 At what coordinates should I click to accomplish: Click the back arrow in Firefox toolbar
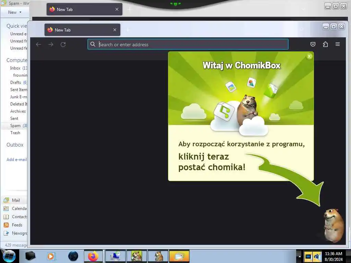tap(38, 45)
